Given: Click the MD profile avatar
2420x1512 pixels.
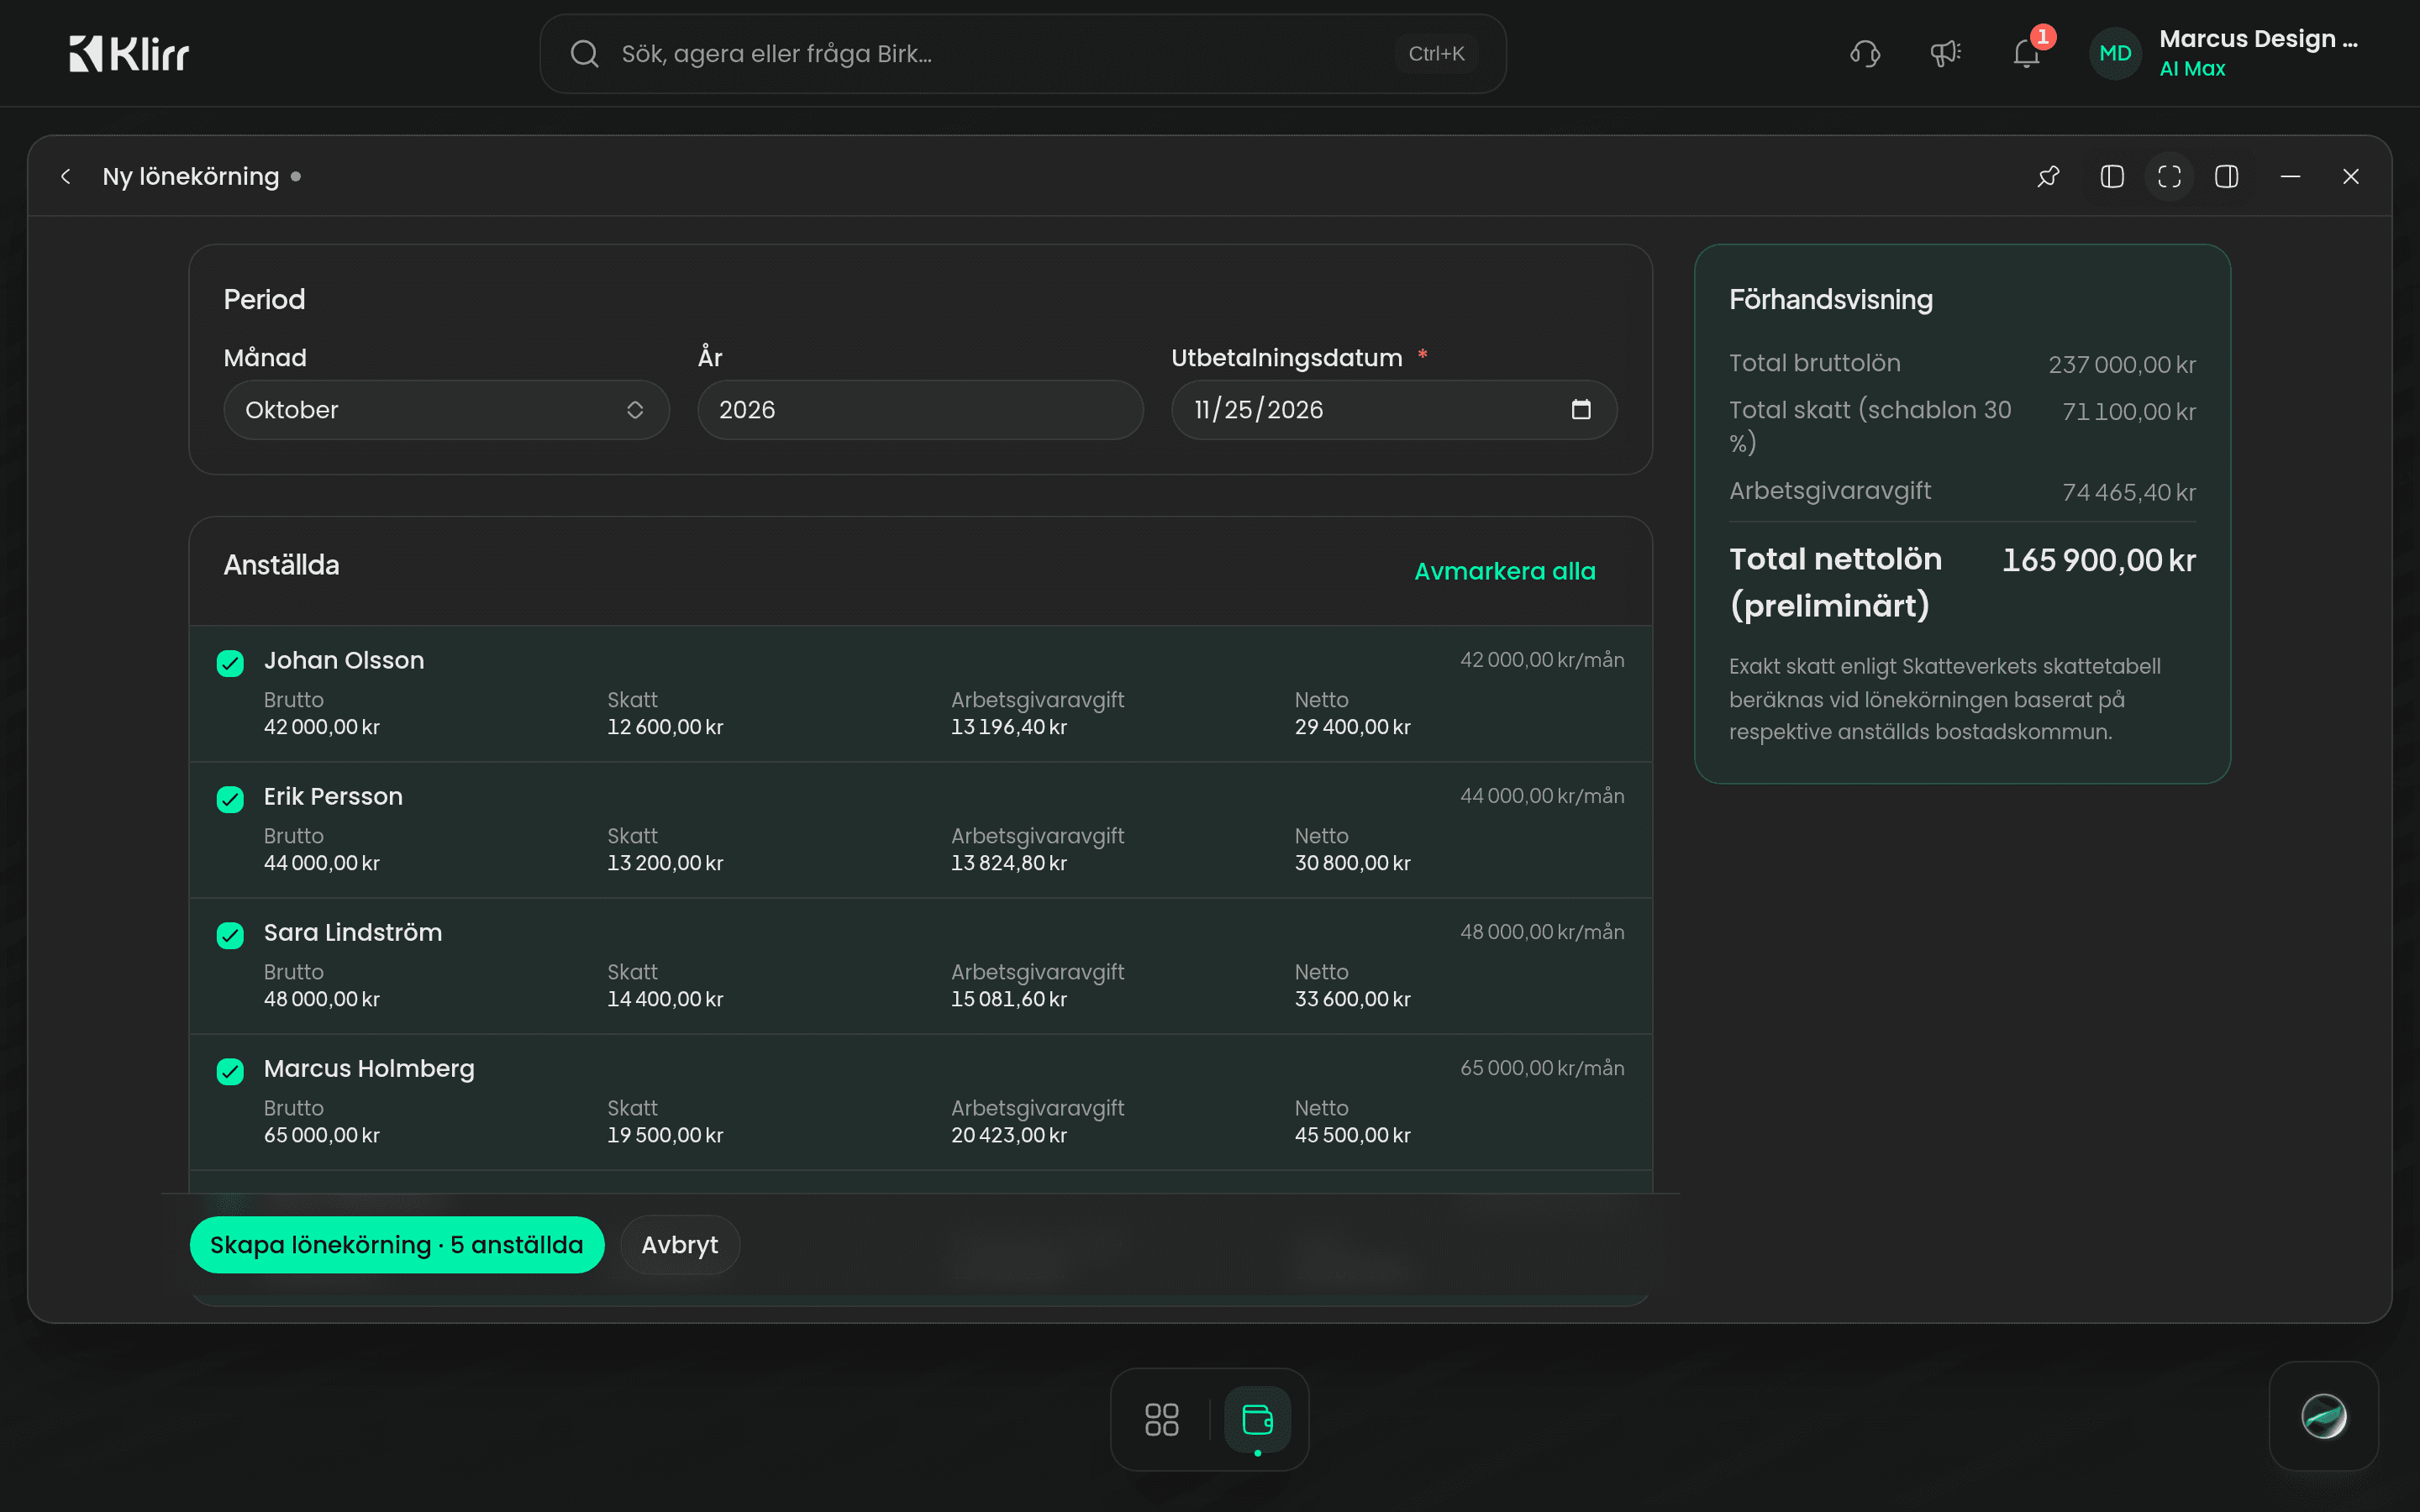Looking at the screenshot, I should coord(2115,53).
